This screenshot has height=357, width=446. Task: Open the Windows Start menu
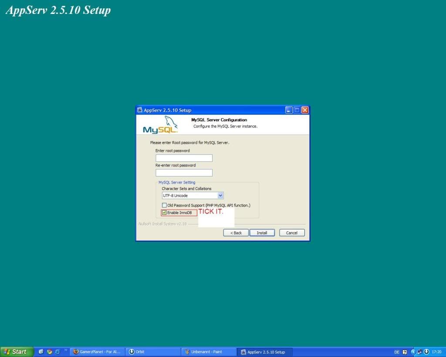(16, 352)
